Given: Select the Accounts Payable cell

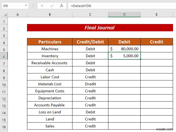Looking at the screenshot, I should (50, 105).
